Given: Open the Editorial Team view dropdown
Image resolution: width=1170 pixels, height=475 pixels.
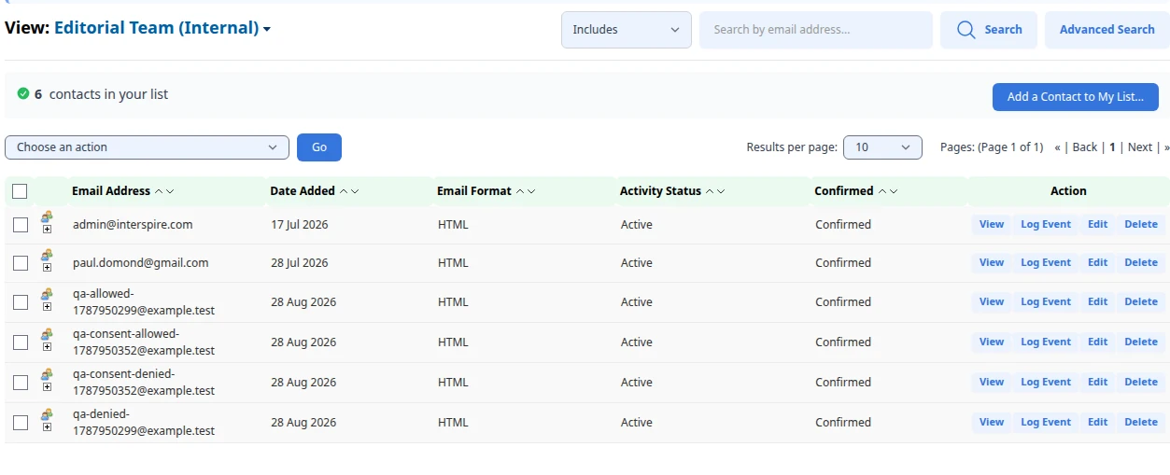Looking at the screenshot, I should pos(162,28).
